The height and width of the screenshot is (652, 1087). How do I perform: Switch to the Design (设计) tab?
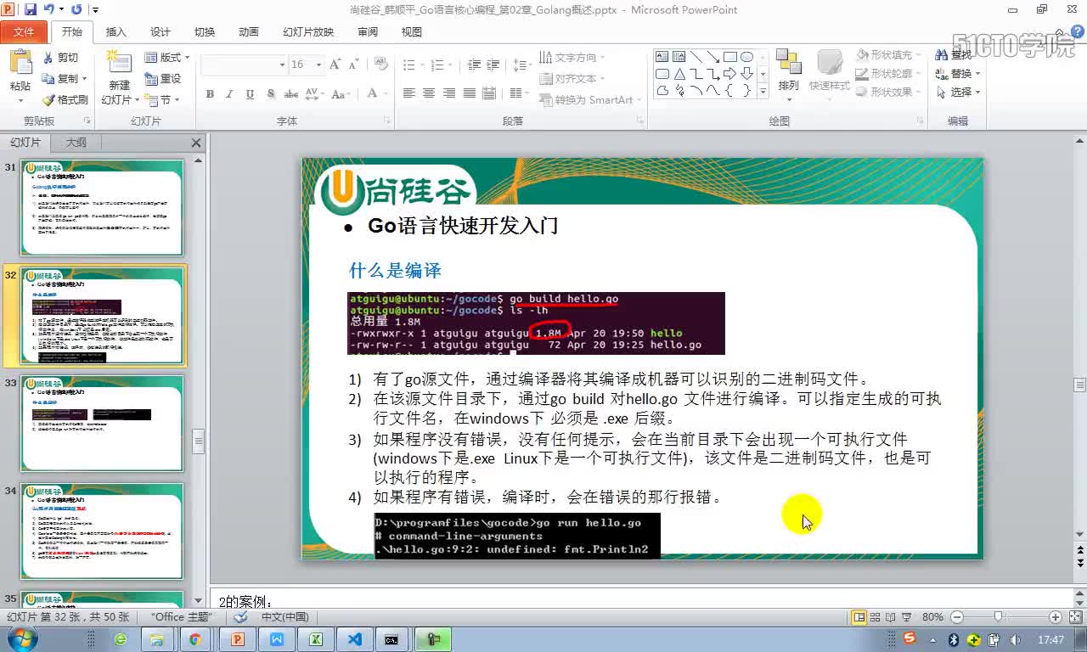click(161, 31)
